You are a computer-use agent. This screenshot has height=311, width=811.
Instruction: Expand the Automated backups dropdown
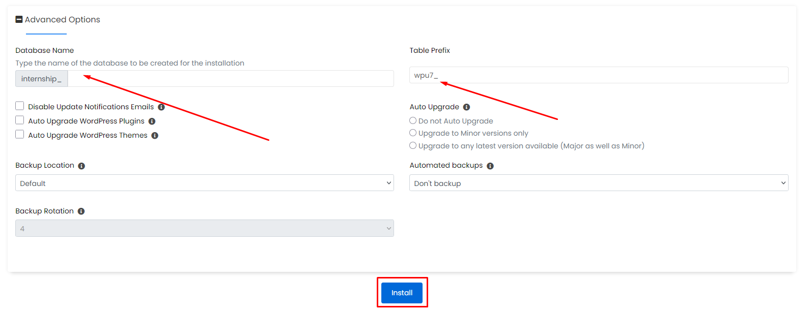599,183
